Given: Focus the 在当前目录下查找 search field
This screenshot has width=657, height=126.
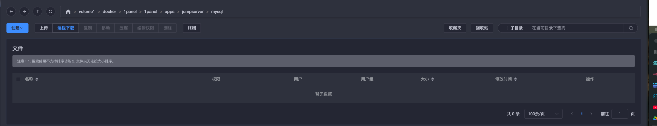Looking at the screenshot, I should click(x=576, y=28).
